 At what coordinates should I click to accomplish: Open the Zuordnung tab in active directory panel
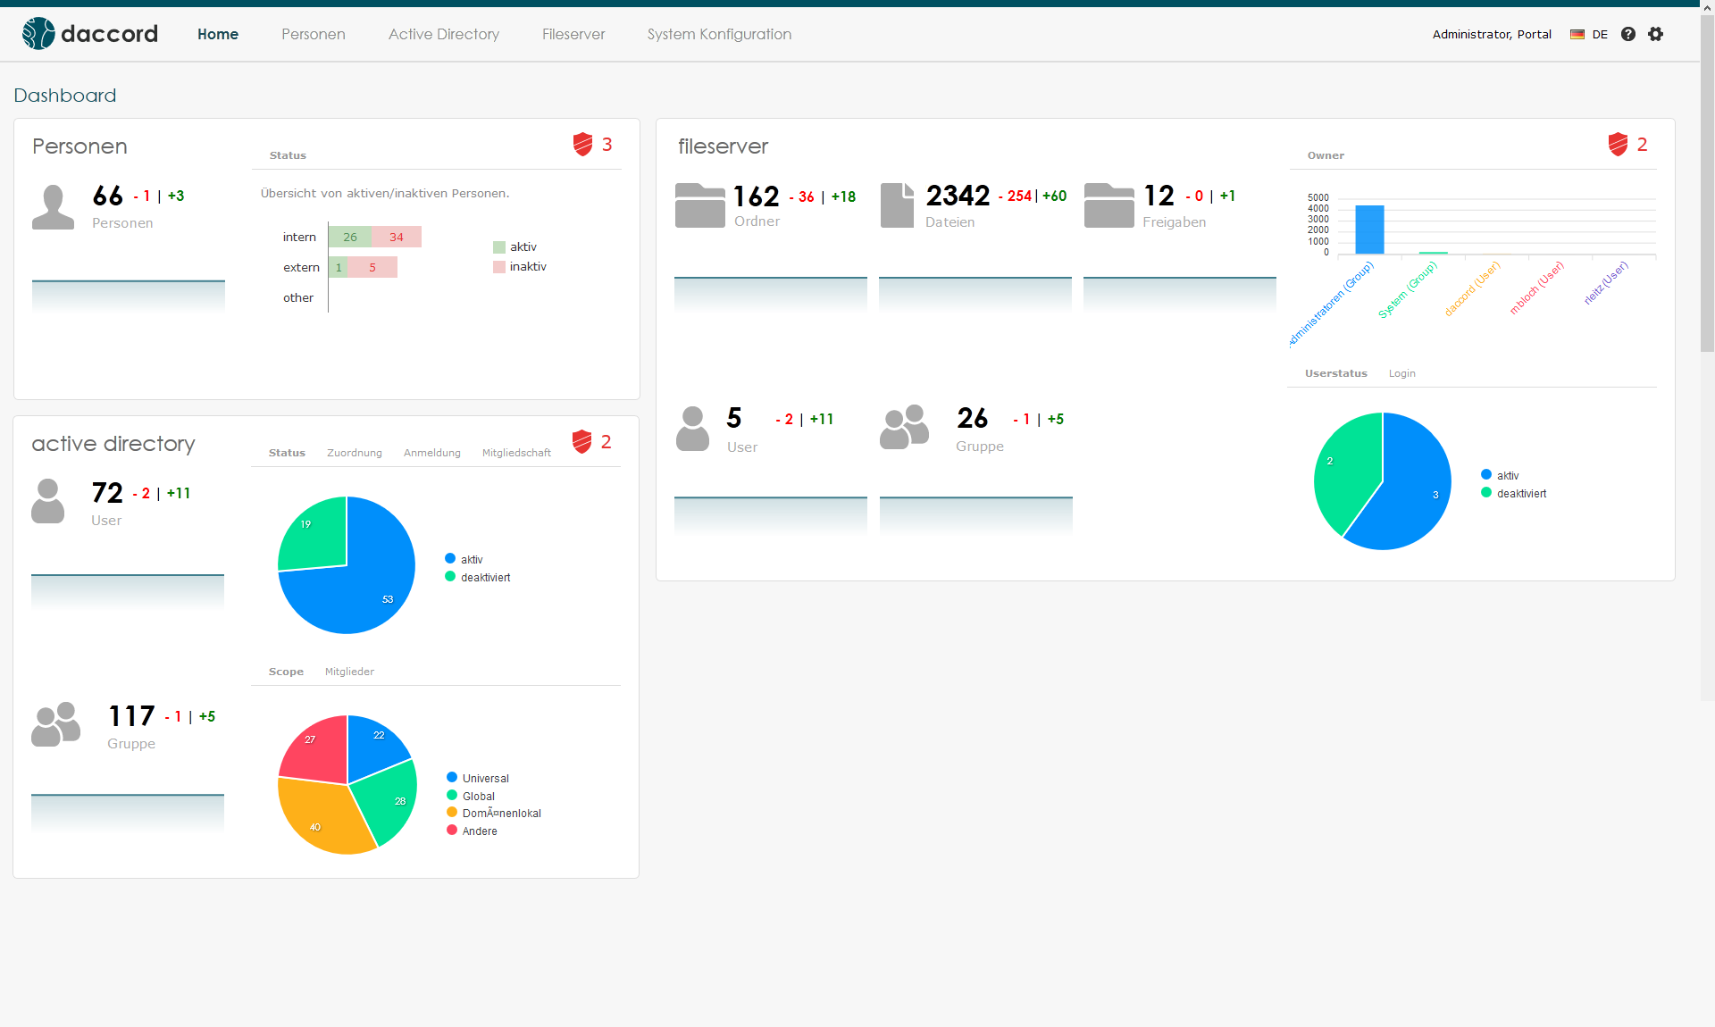(x=355, y=453)
